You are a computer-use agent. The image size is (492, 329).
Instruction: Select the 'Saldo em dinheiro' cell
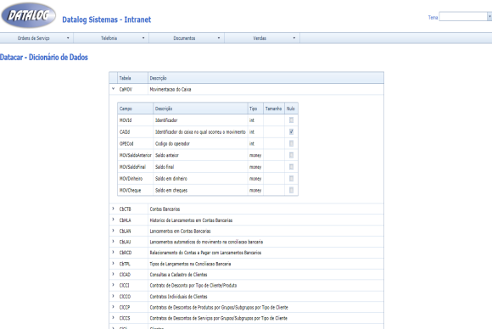pyautogui.click(x=200, y=178)
